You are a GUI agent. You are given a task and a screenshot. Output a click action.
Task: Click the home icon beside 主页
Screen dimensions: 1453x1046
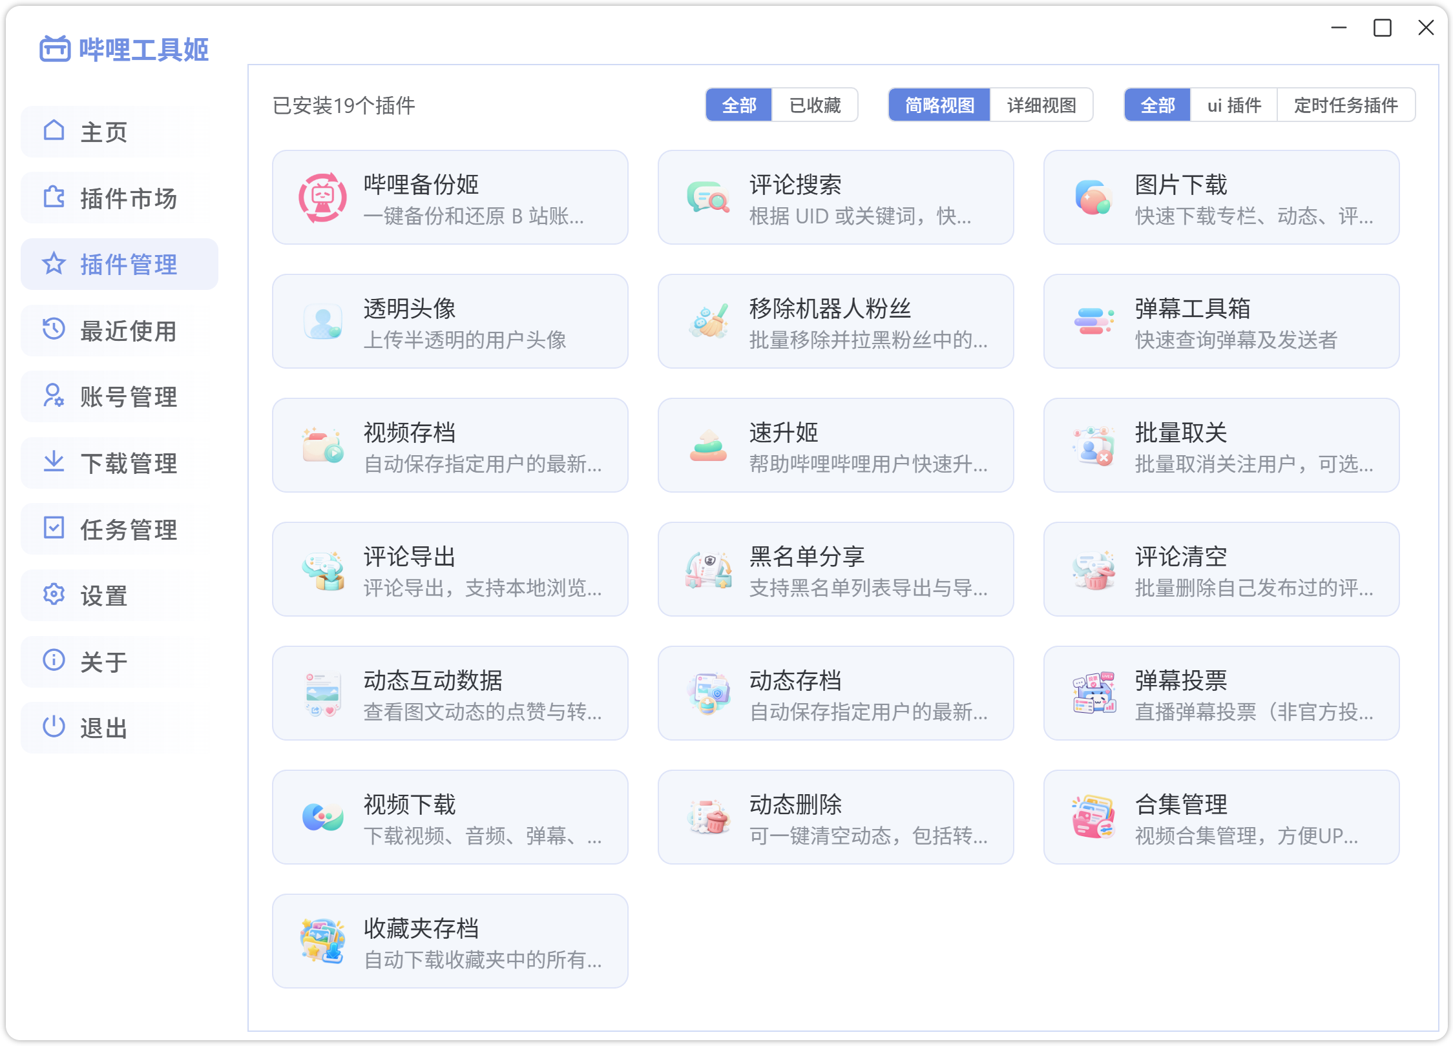coord(54,131)
